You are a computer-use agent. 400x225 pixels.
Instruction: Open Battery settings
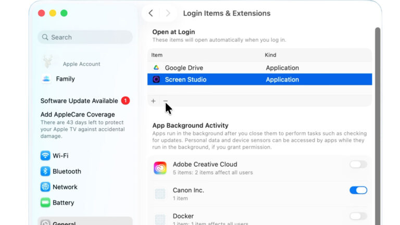(63, 203)
